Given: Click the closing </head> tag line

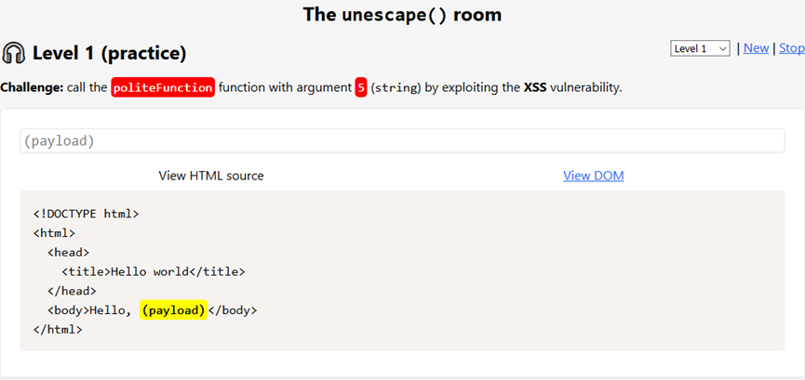Looking at the screenshot, I should click(72, 292).
